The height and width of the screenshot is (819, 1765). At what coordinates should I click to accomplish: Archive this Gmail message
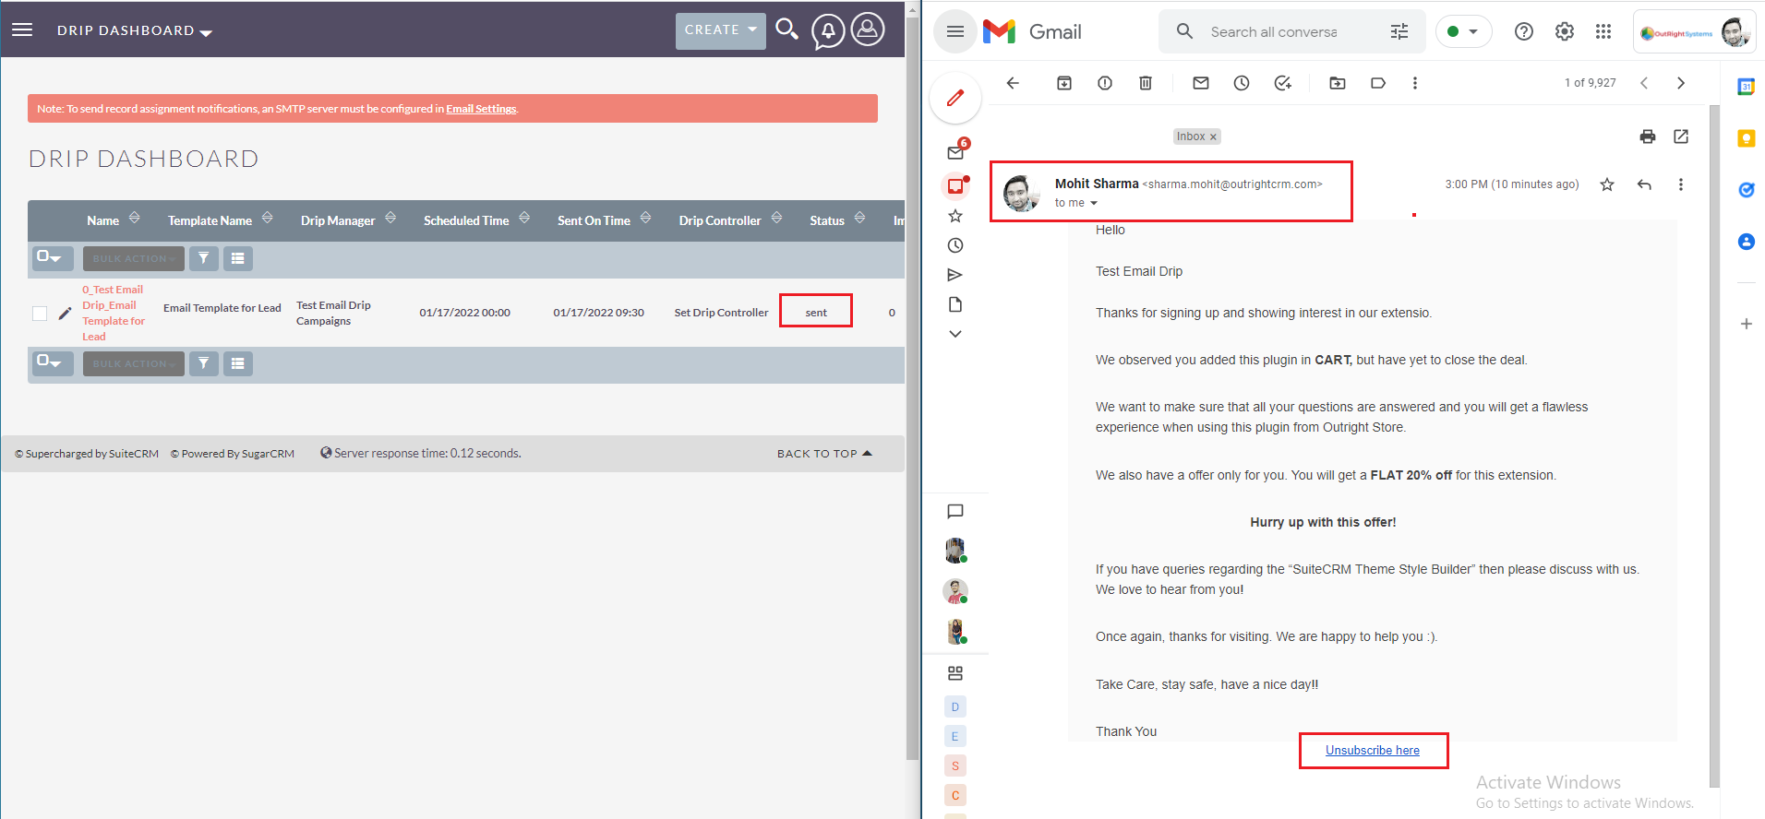pos(1064,83)
